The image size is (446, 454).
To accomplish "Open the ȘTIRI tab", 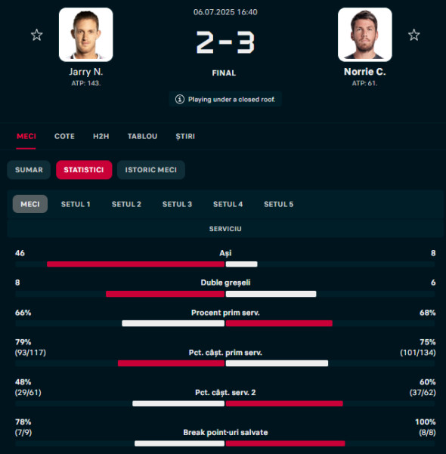I will (185, 137).
